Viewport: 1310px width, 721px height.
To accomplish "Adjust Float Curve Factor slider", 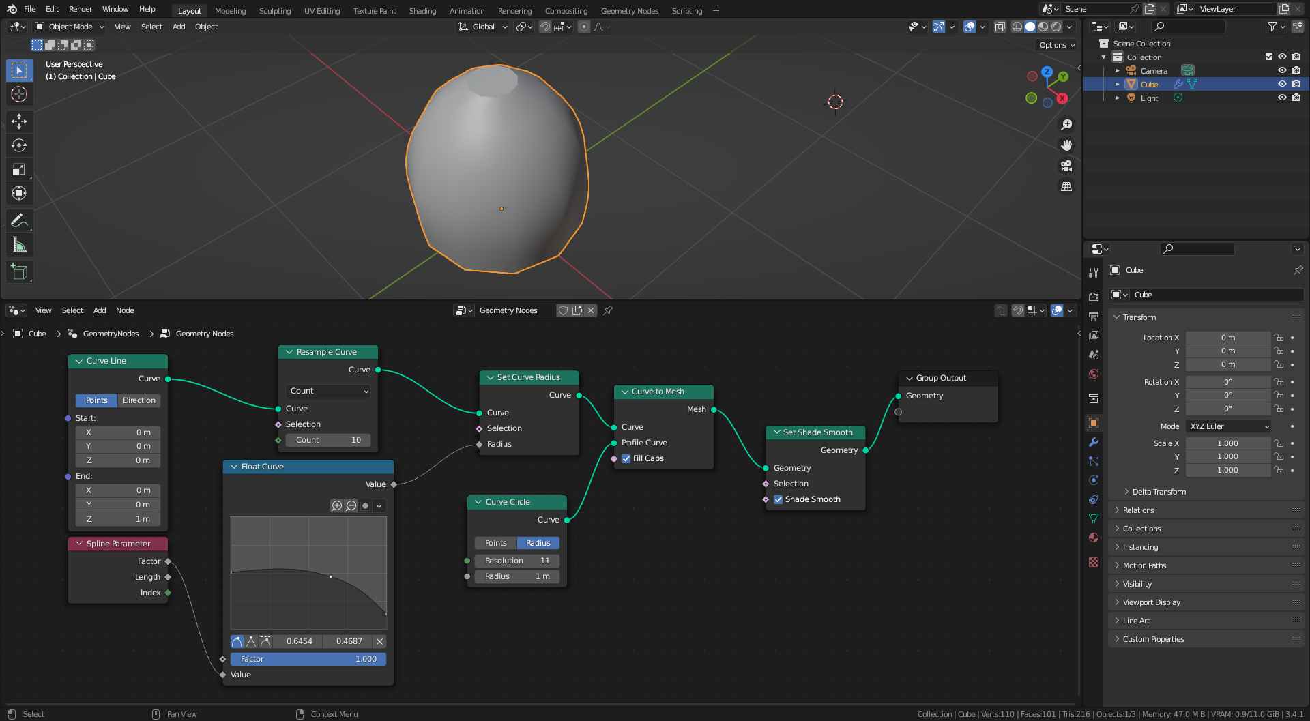I will [x=308, y=659].
